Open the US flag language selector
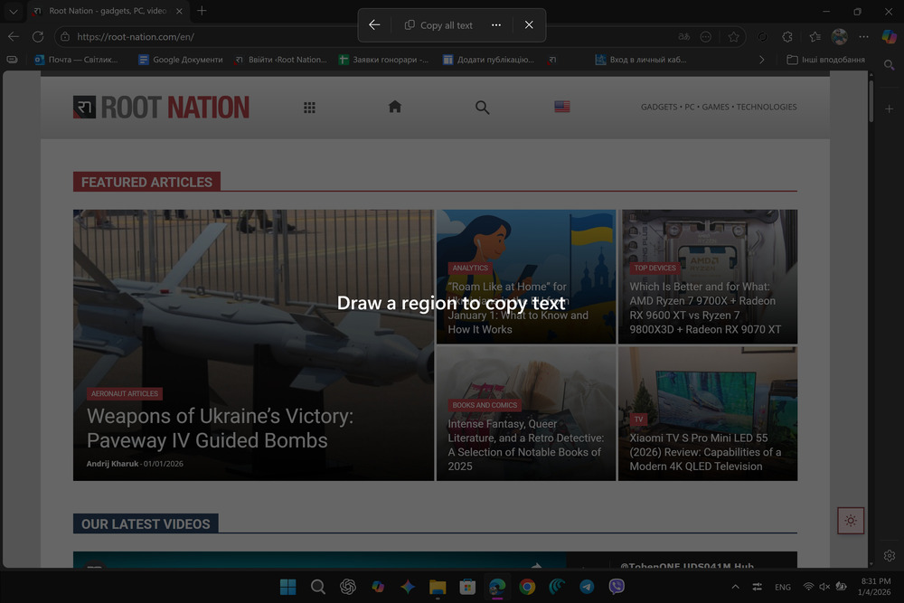The height and width of the screenshot is (603, 904). pos(562,107)
